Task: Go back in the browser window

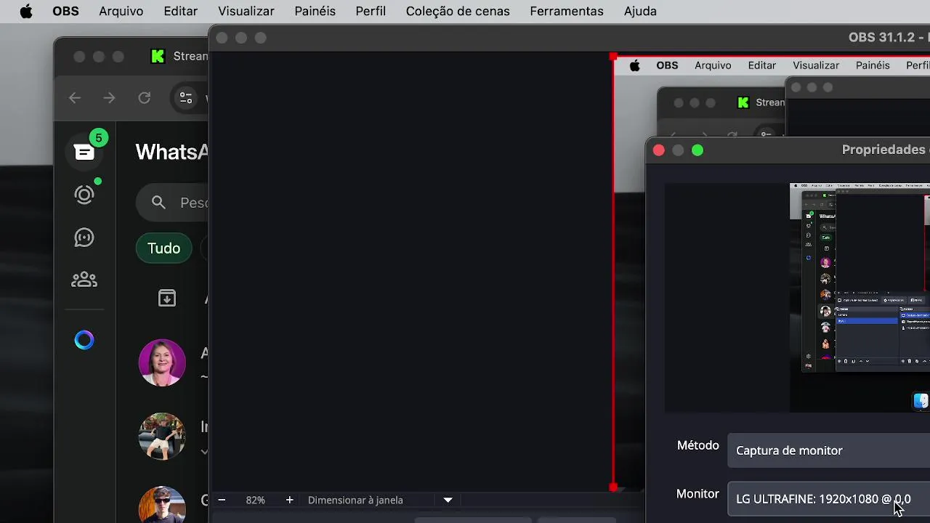Action: pyautogui.click(x=75, y=98)
